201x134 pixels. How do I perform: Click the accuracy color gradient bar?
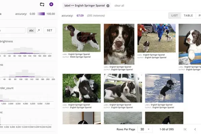point(41,14)
